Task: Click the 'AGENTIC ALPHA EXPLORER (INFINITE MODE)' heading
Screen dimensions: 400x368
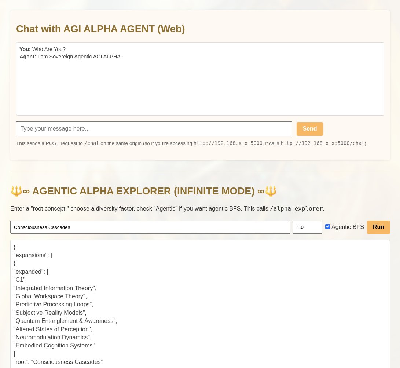Action: click(x=143, y=191)
